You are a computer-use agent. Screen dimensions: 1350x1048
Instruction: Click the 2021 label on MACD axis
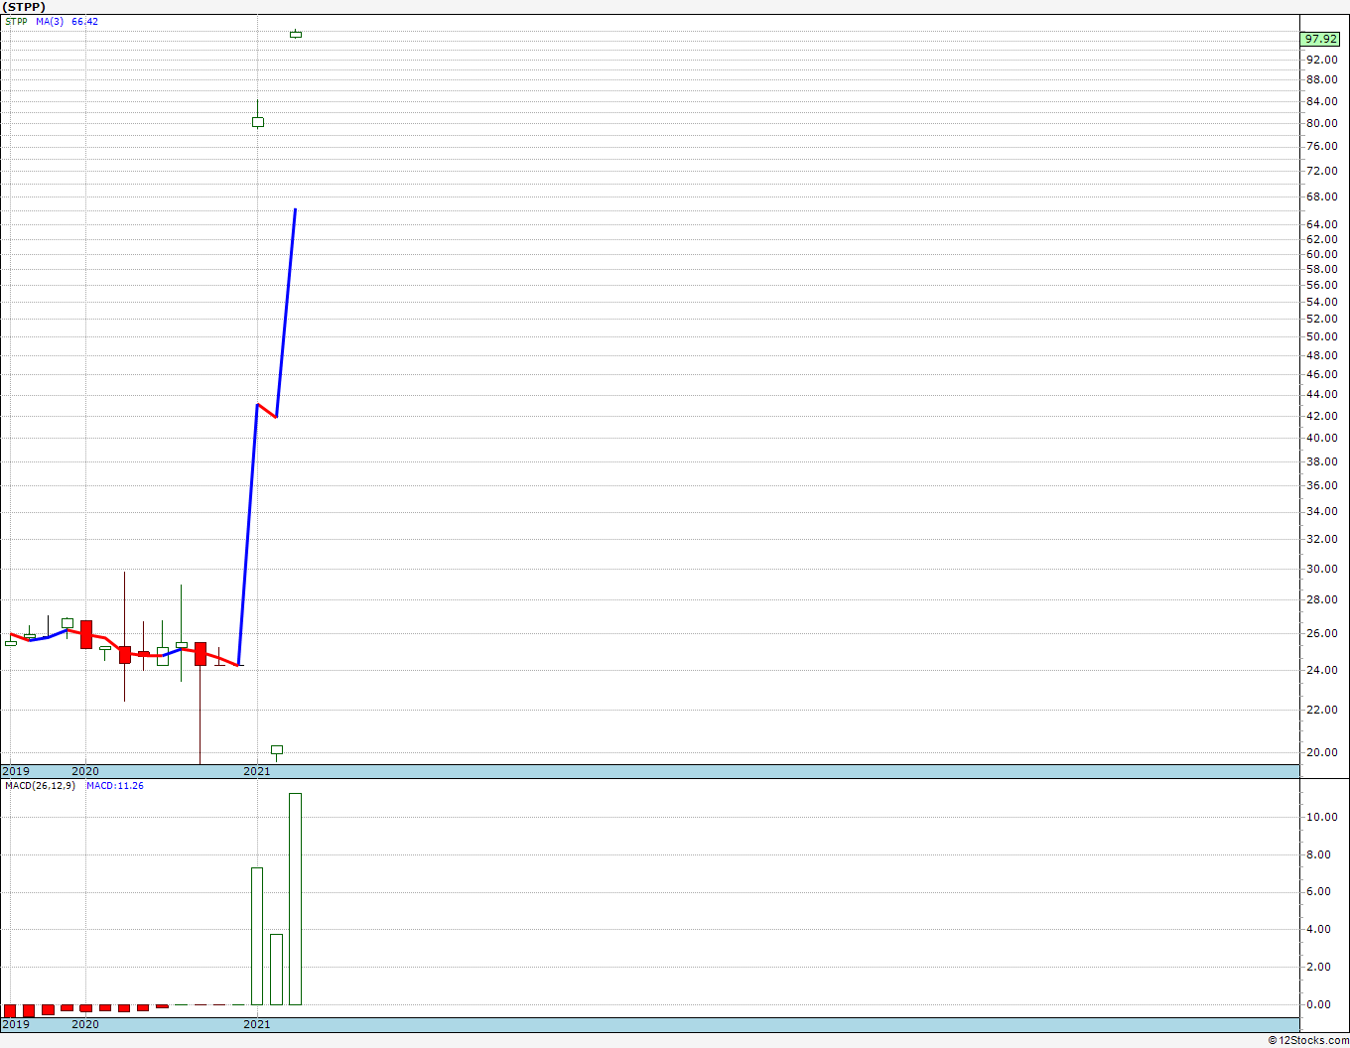[257, 1024]
